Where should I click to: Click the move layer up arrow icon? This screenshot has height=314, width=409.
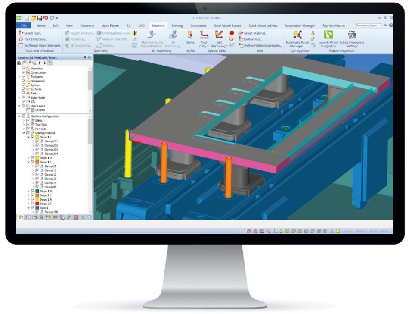point(40,63)
